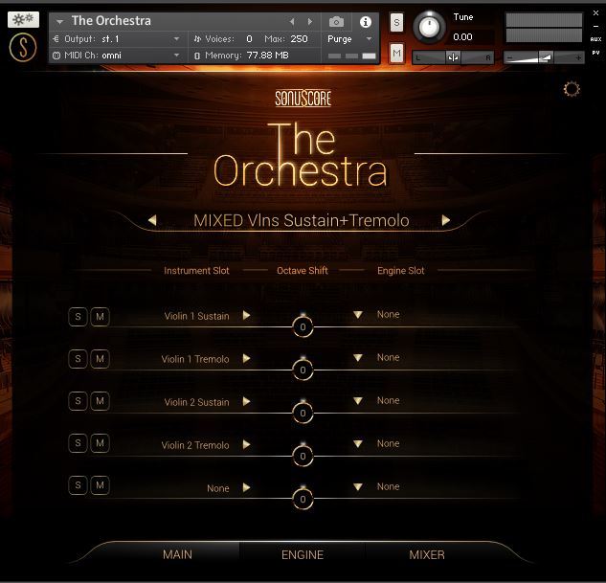Mute the Violin 1 Tremolo slot

100,359
